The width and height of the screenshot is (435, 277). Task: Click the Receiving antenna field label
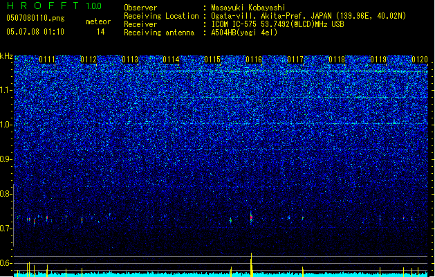pos(159,33)
